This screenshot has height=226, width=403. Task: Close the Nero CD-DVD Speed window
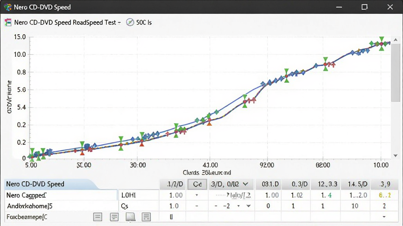click(390, 7)
